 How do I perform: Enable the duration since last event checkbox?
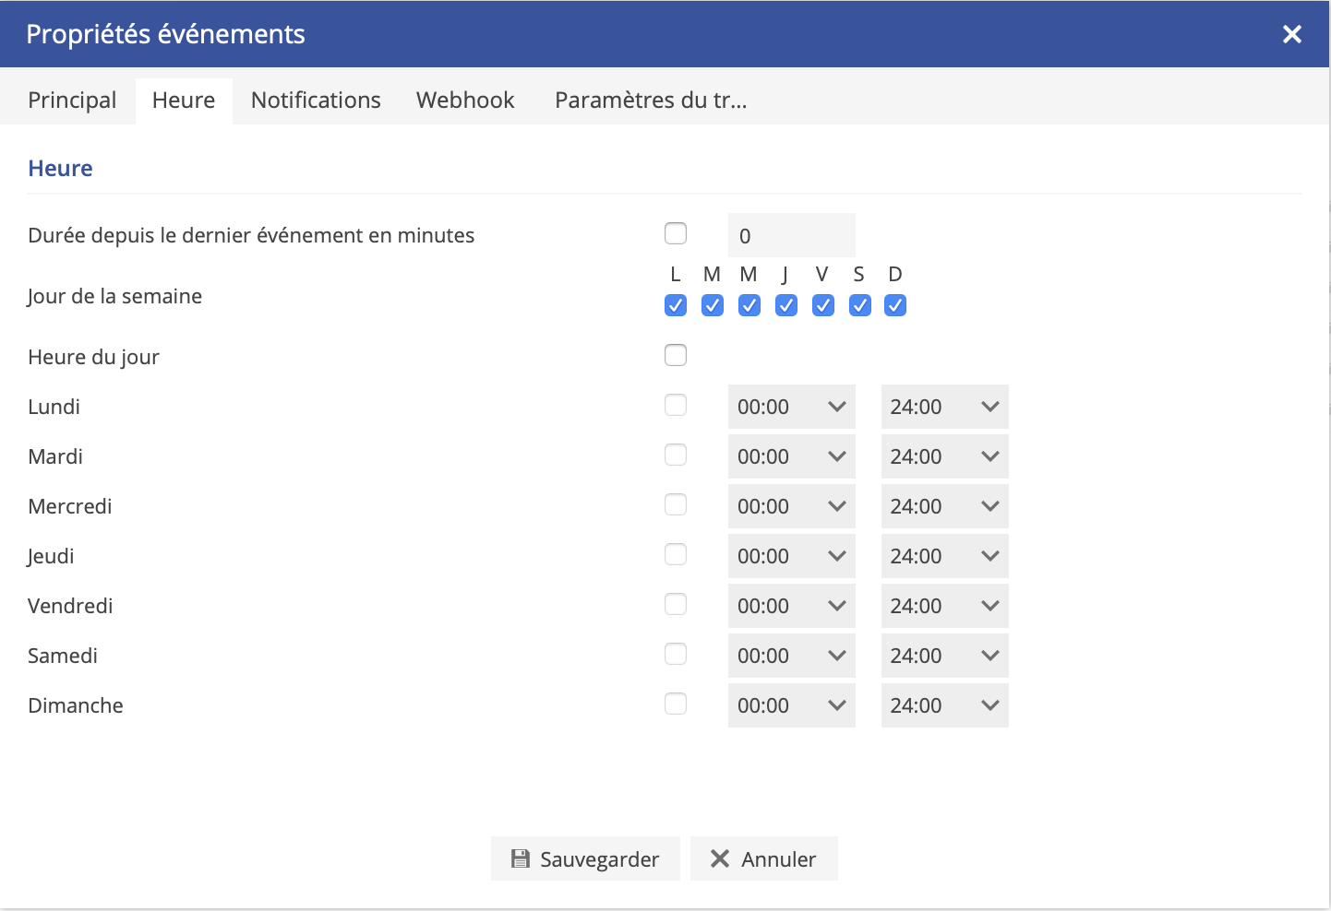tap(676, 234)
